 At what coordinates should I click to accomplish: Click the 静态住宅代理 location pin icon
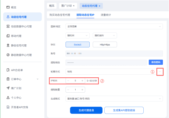pyautogui.click(x=8, y=45)
